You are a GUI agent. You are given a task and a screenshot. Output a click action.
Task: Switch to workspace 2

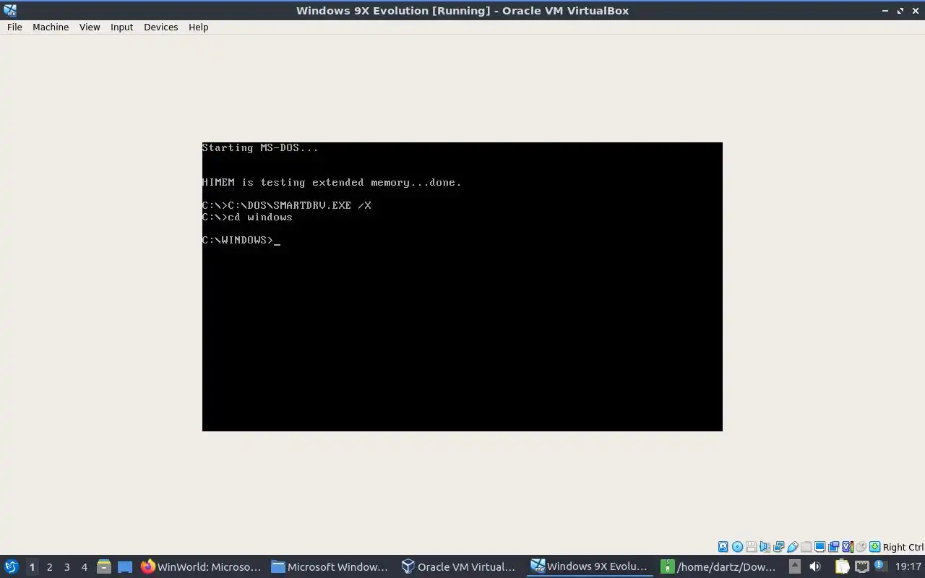[49, 566]
